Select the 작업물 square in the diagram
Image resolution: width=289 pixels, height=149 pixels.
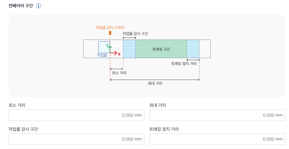pyautogui.click(x=104, y=47)
